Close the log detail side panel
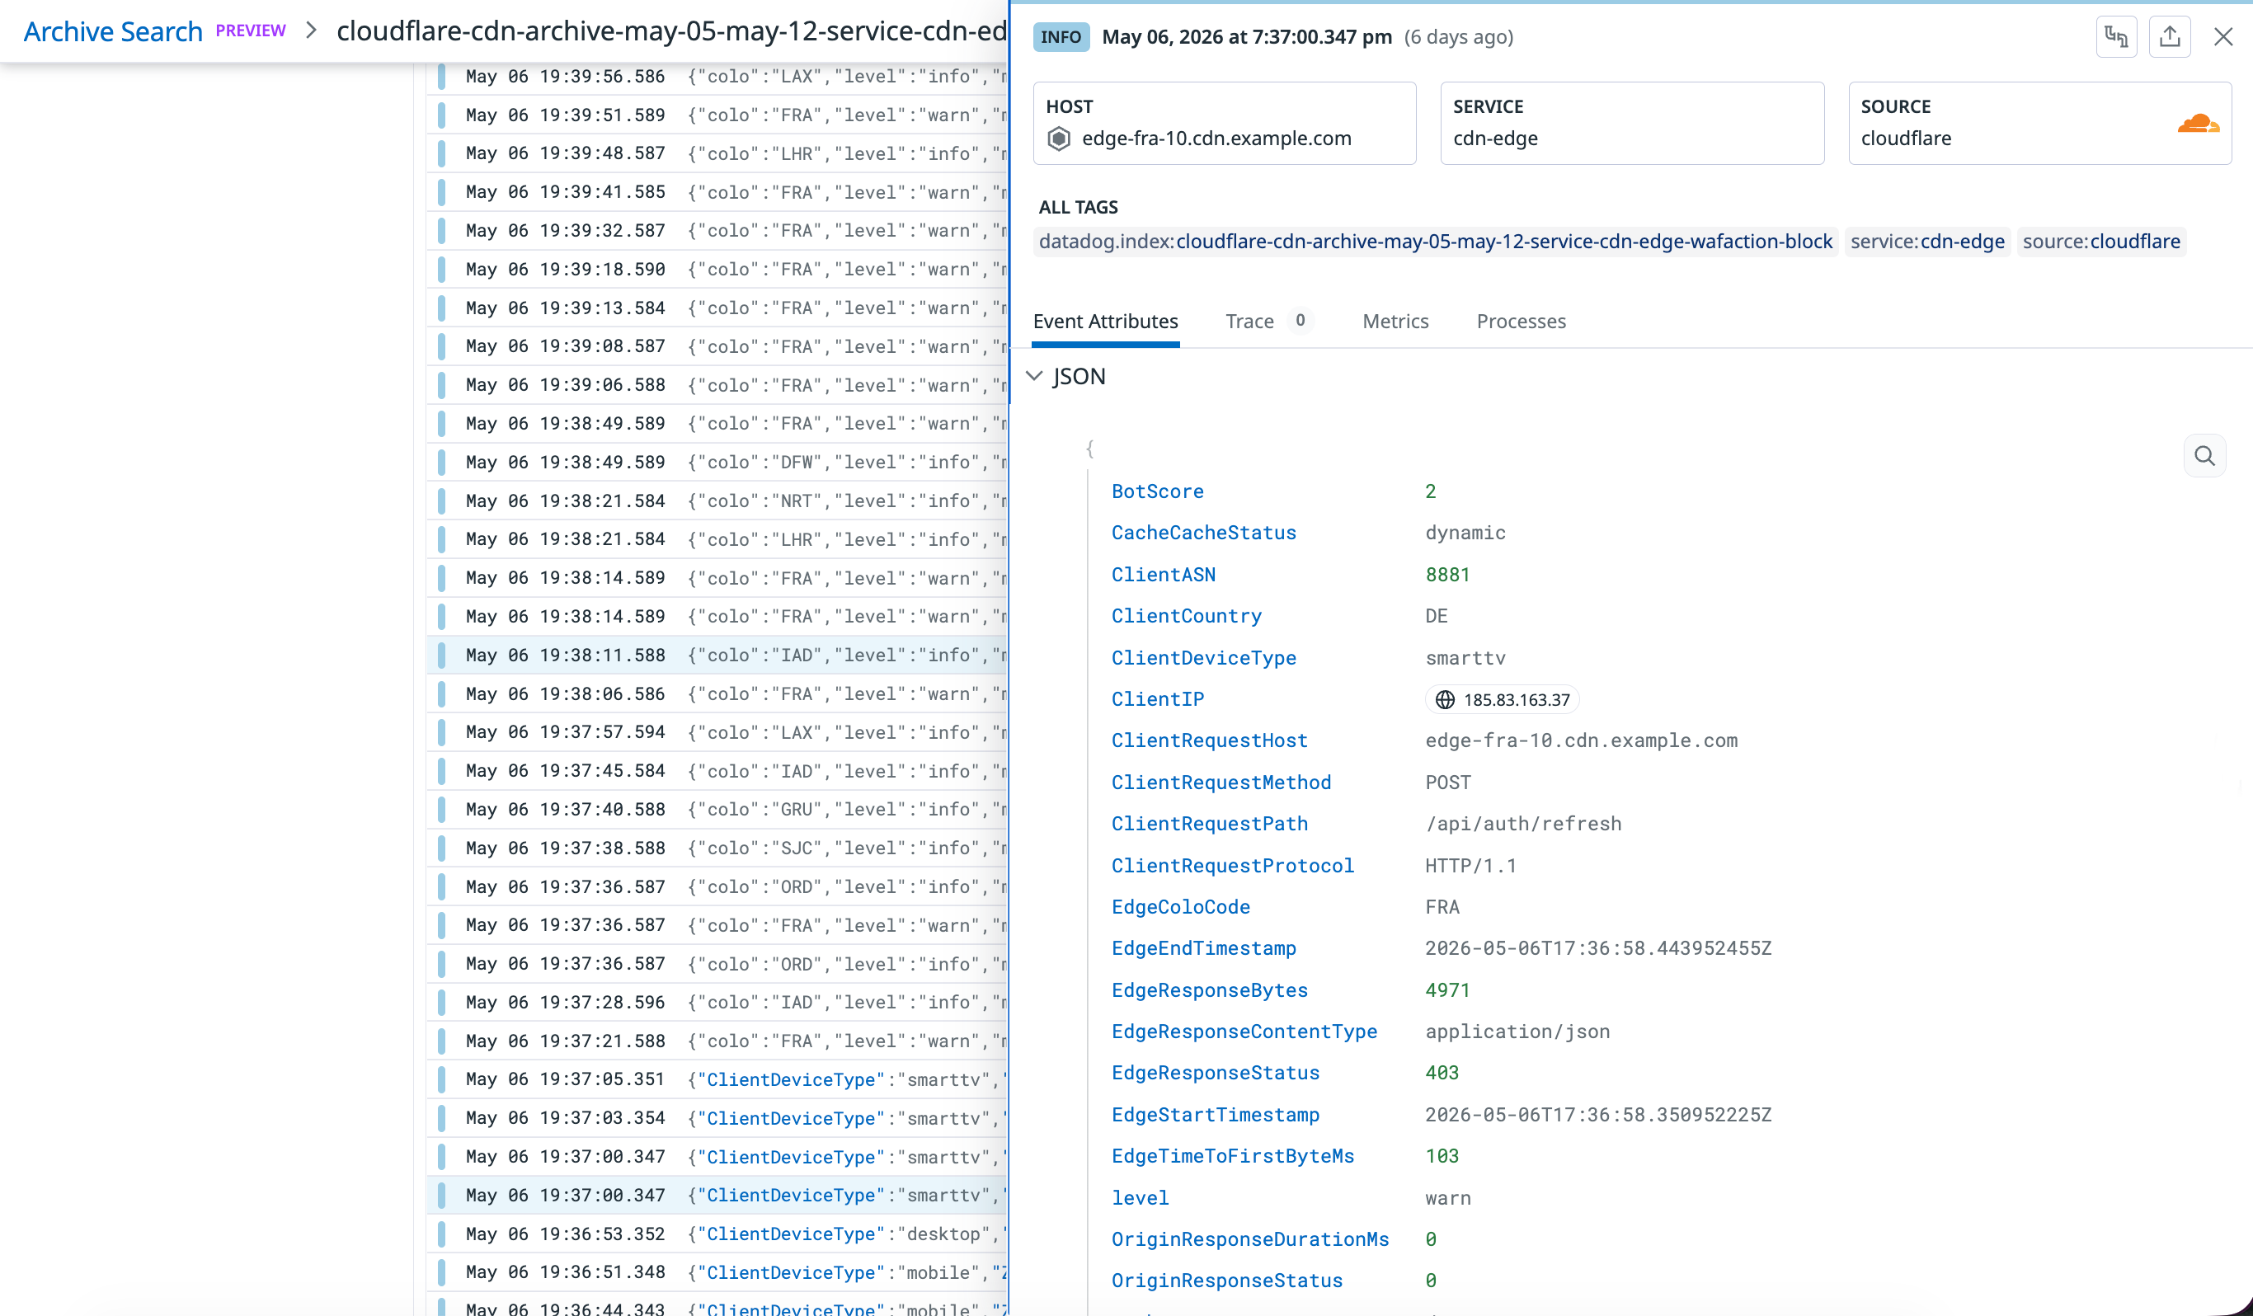Viewport: 2253px width, 1316px height. pos(2223,36)
